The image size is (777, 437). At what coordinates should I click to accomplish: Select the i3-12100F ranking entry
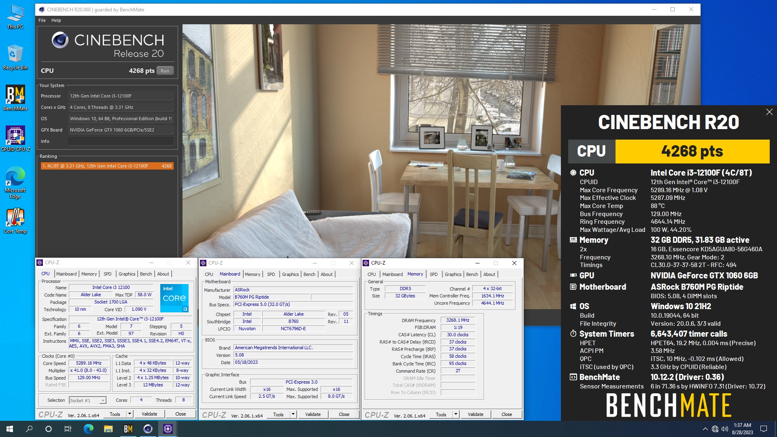click(107, 166)
